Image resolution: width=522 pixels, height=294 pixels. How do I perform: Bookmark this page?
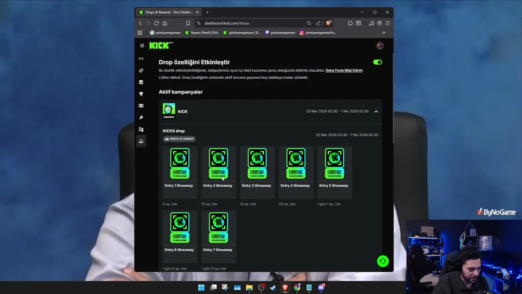point(188,23)
